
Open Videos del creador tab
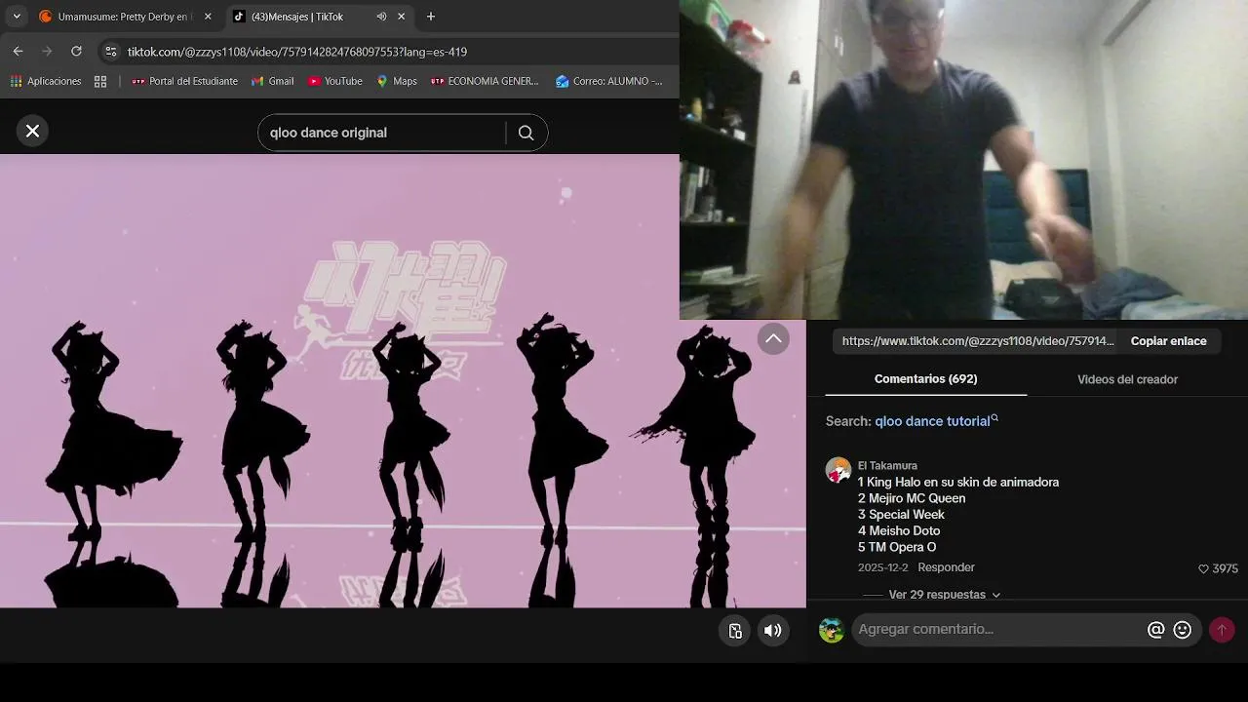(x=1127, y=379)
